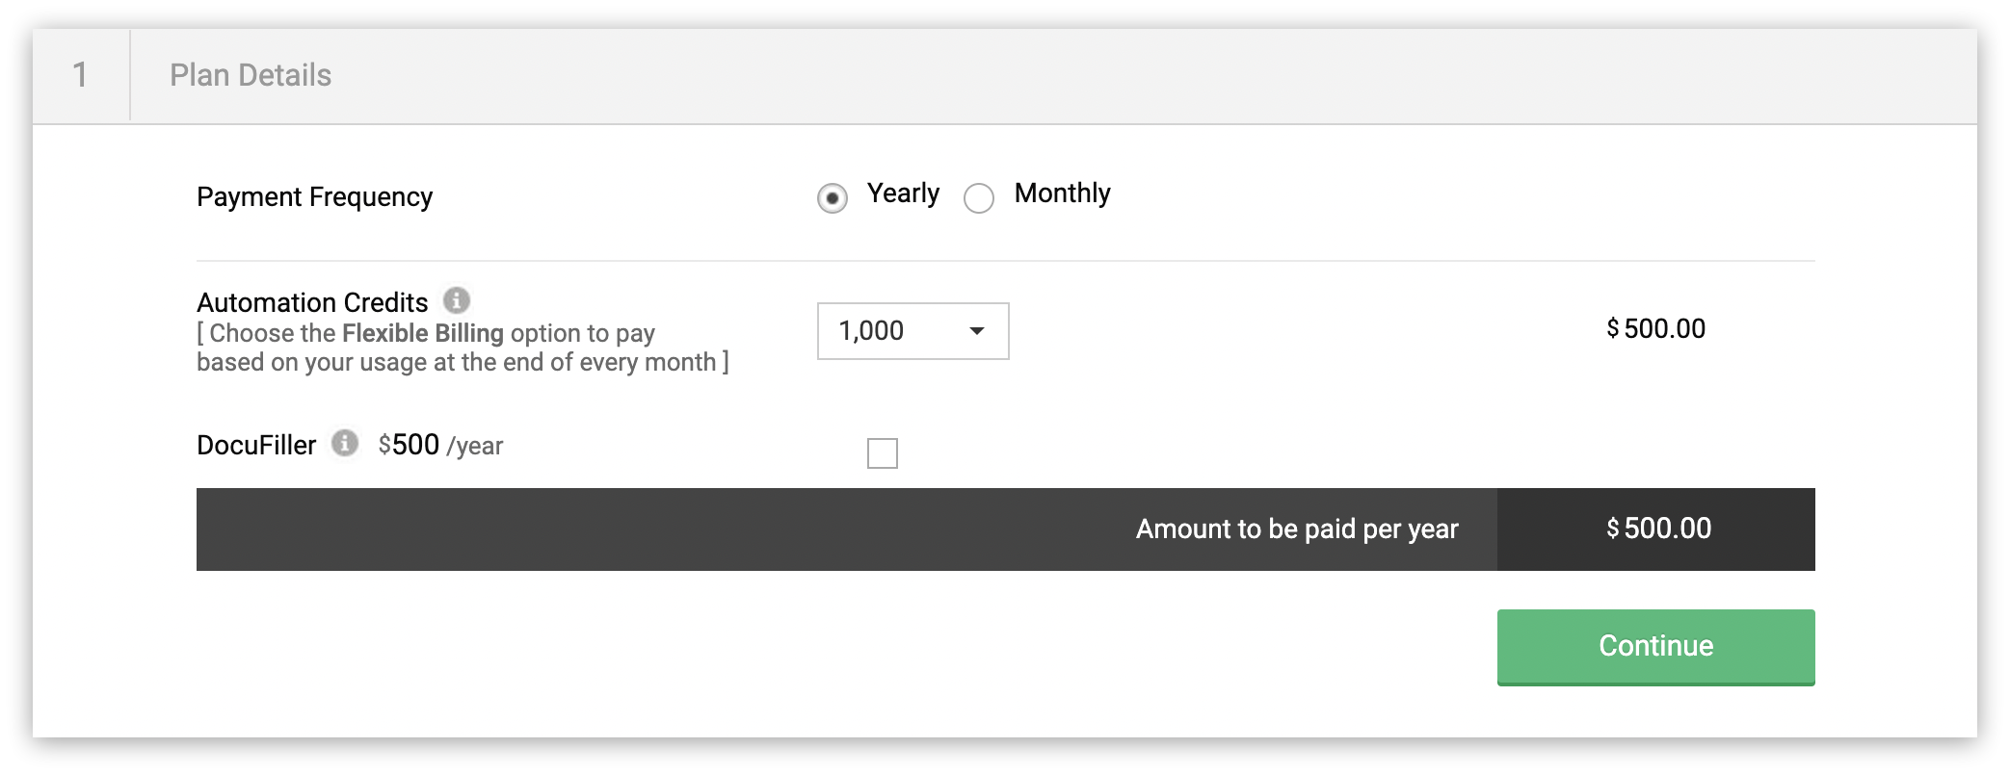Click the Payment Frequency label

click(314, 197)
